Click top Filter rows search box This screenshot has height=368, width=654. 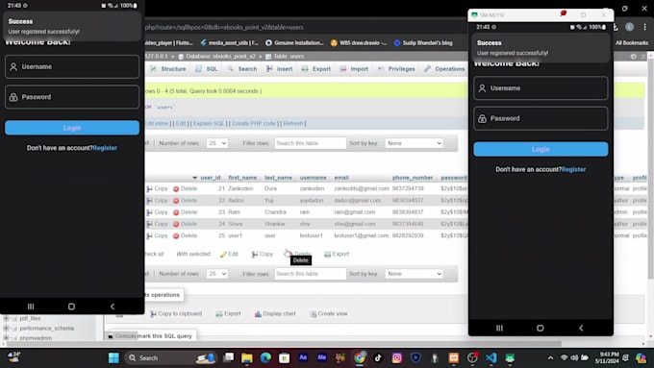pos(310,143)
